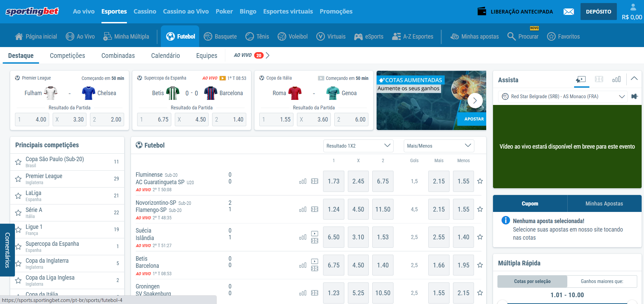Favorite the Betis vs Barcelona match star
This screenshot has width=644, height=304.
coord(480,265)
